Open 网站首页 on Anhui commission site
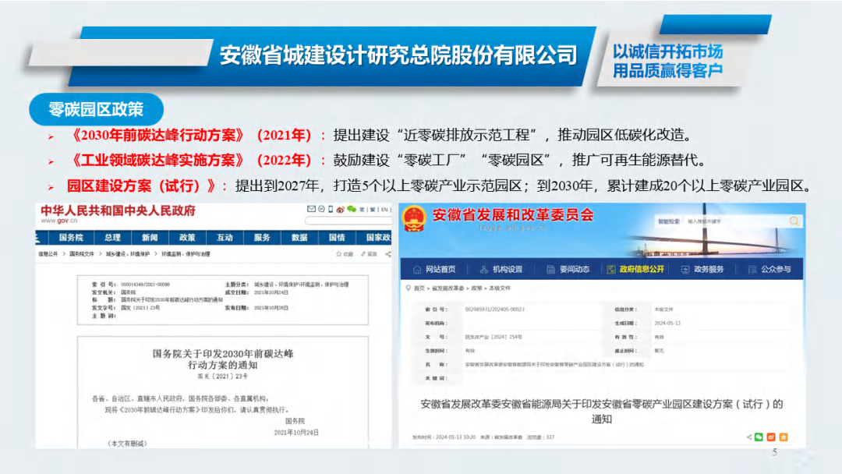This screenshot has width=842, height=474. 435,269
